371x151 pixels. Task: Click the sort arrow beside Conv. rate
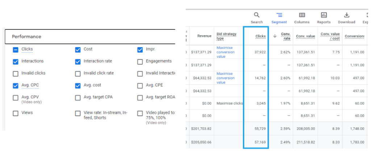pos(275,36)
